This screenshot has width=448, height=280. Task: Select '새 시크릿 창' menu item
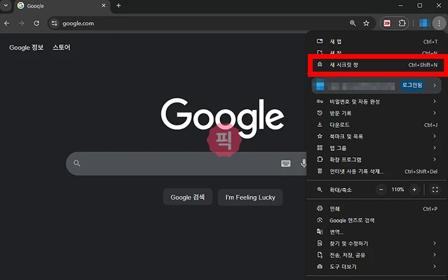tap(377, 65)
